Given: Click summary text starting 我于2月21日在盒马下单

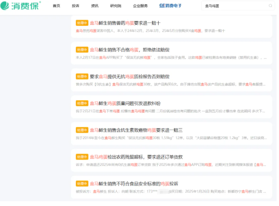Looking at the screenshot, I should (x=171, y=111).
